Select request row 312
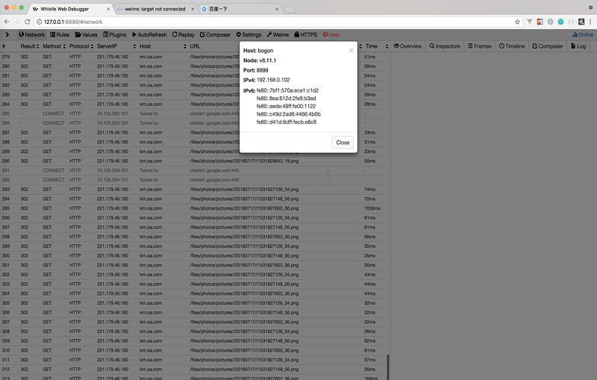Screen dimensions: 597x380 pyautogui.click(x=193, y=370)
